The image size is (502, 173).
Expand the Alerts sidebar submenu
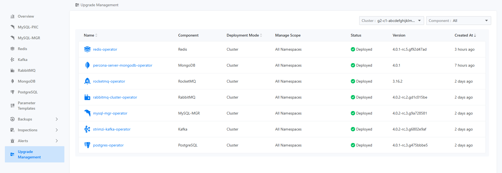pos(57,141)
